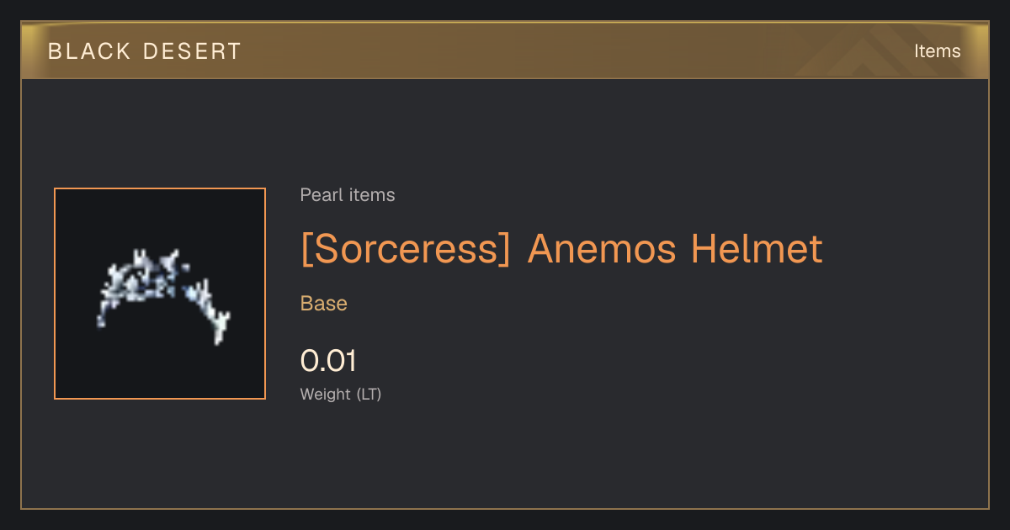1010x530 pixels.
Task: Click the word Pearl above the title
Action: click(x=321, y=195)
